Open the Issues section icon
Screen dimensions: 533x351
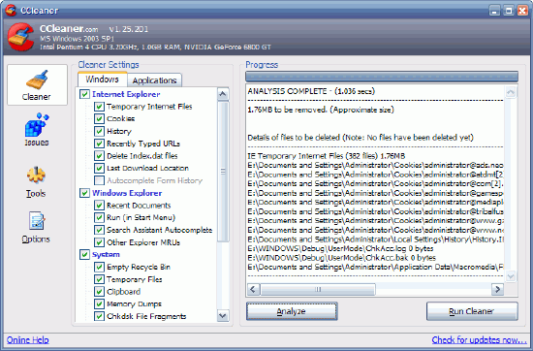[x=37, y=124]
